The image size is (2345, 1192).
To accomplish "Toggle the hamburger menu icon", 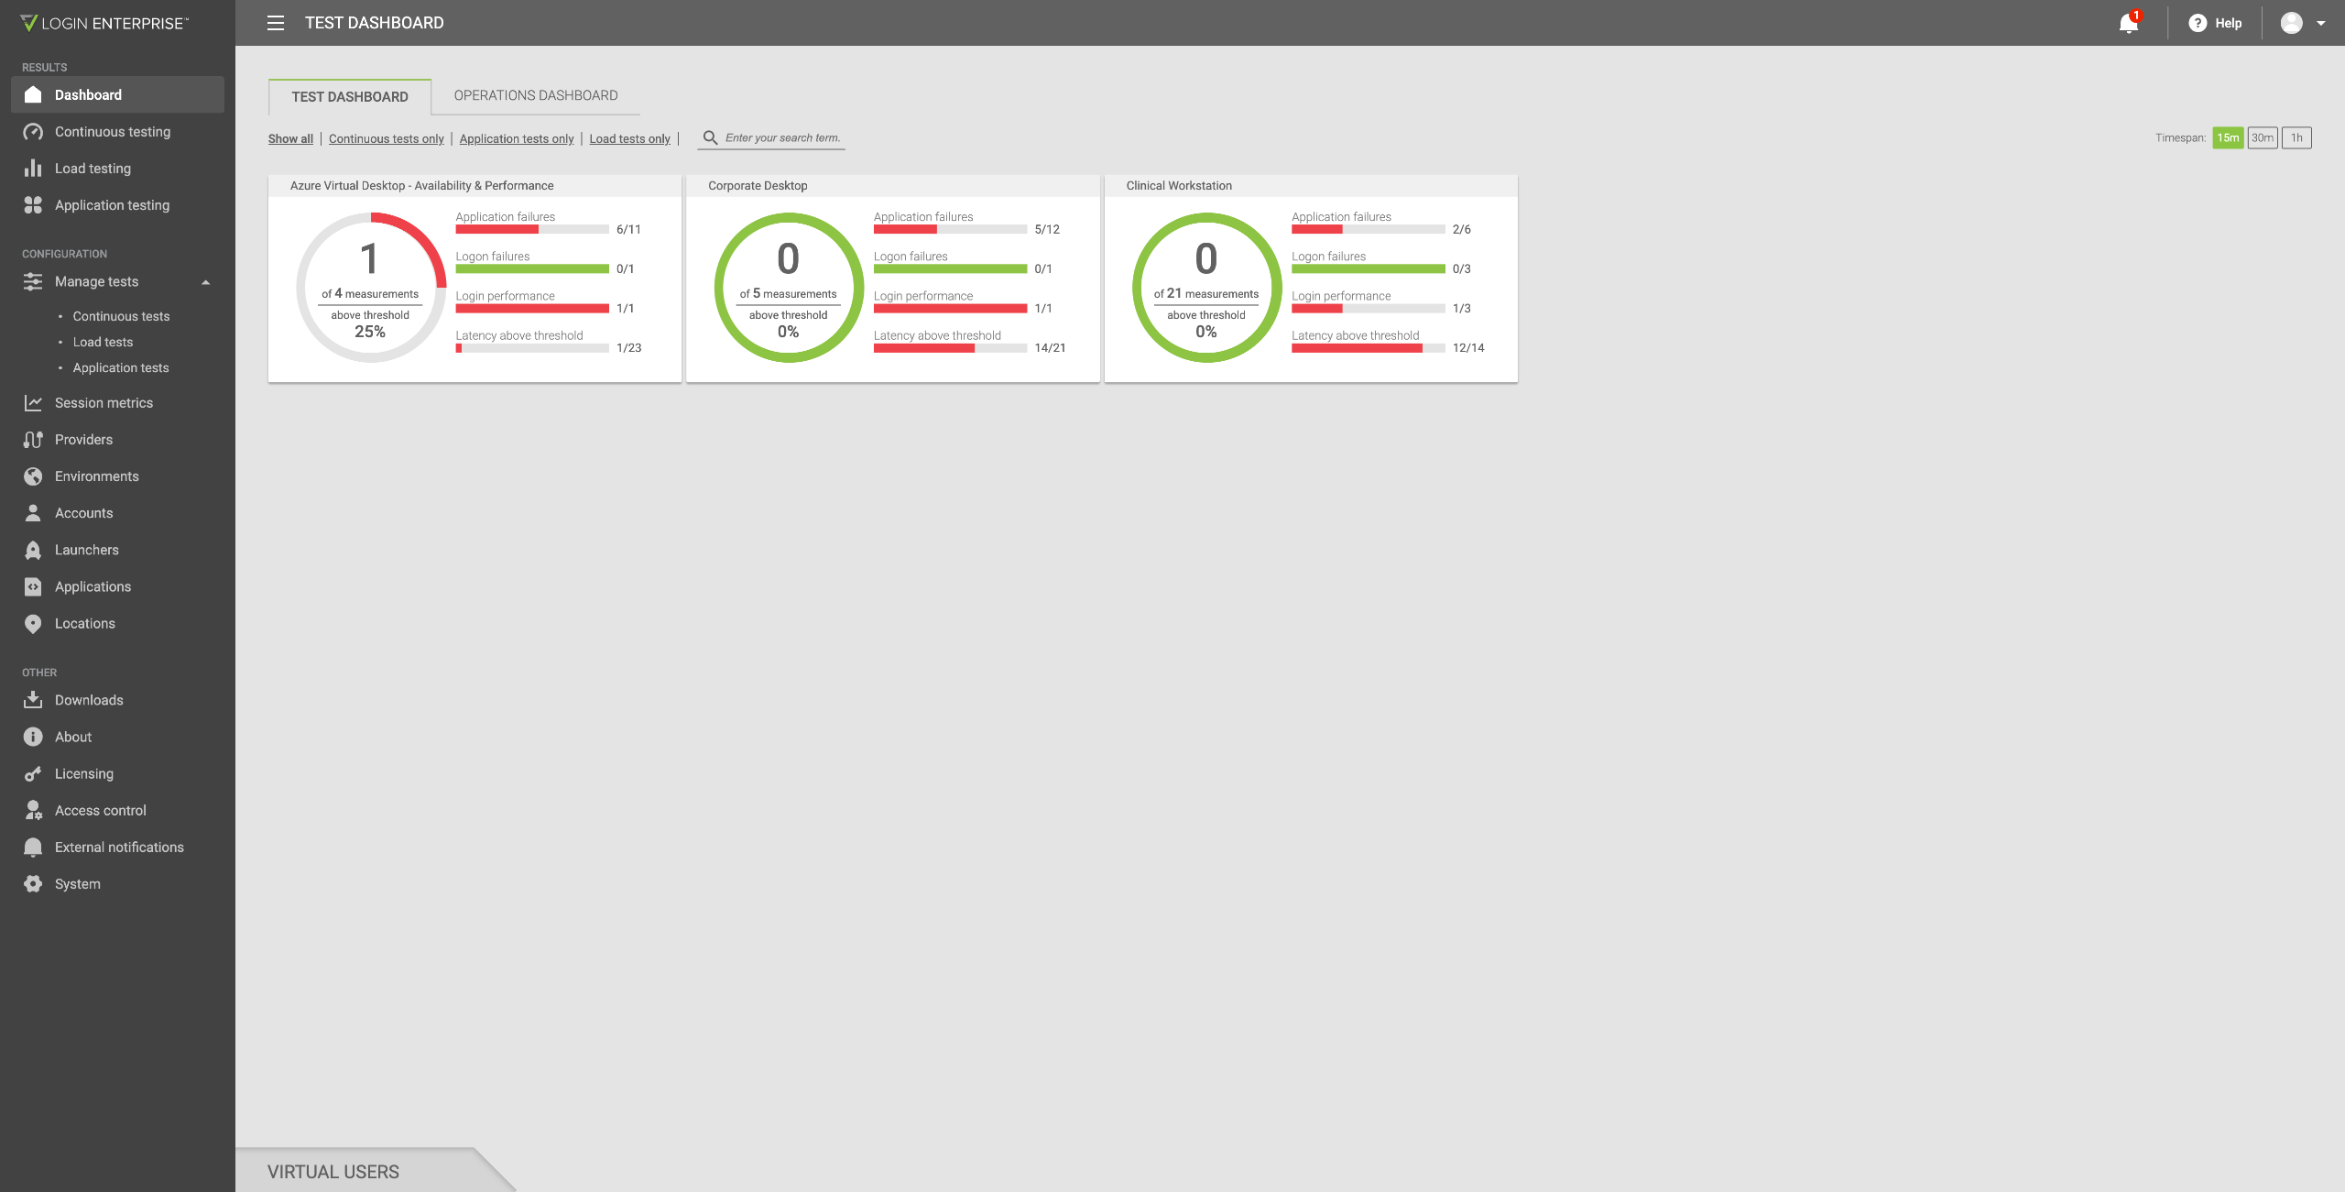I will pyautogui.click(x=276, y=23).
